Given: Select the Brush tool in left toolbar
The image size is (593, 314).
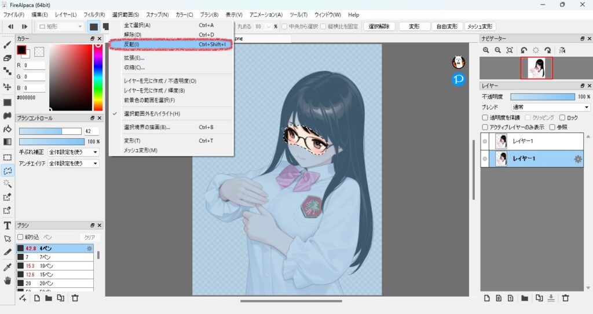Looking at the screenshot, I should [x=7, y=45].
